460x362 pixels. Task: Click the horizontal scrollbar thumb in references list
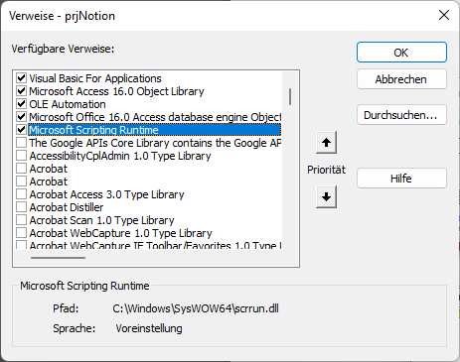pos(58,258)
